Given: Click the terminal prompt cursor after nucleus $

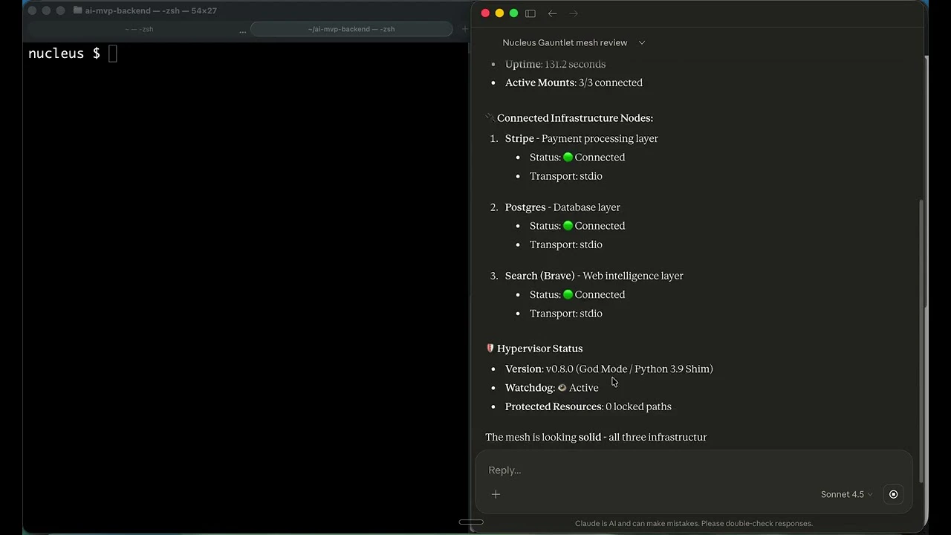Looking at the screenshot, I should click(x=113, y=53).
